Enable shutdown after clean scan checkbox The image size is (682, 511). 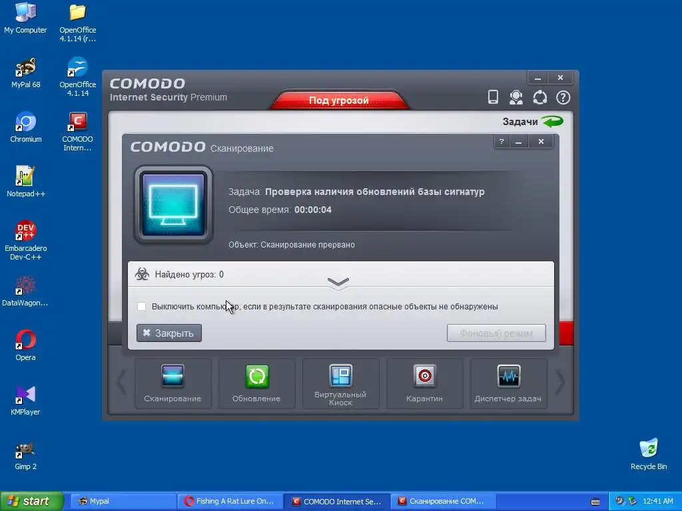(141, 306)
